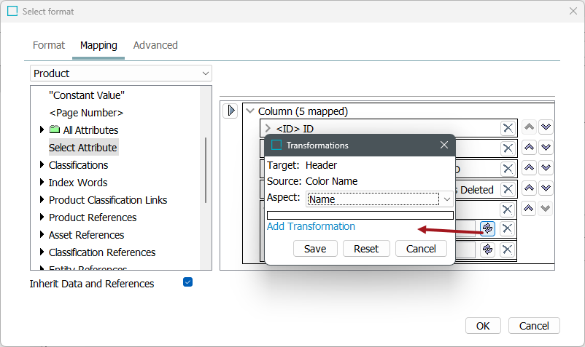Open the Product object type dropdown
Viewport: 585px width, 347px height.
tap(121, 73)
